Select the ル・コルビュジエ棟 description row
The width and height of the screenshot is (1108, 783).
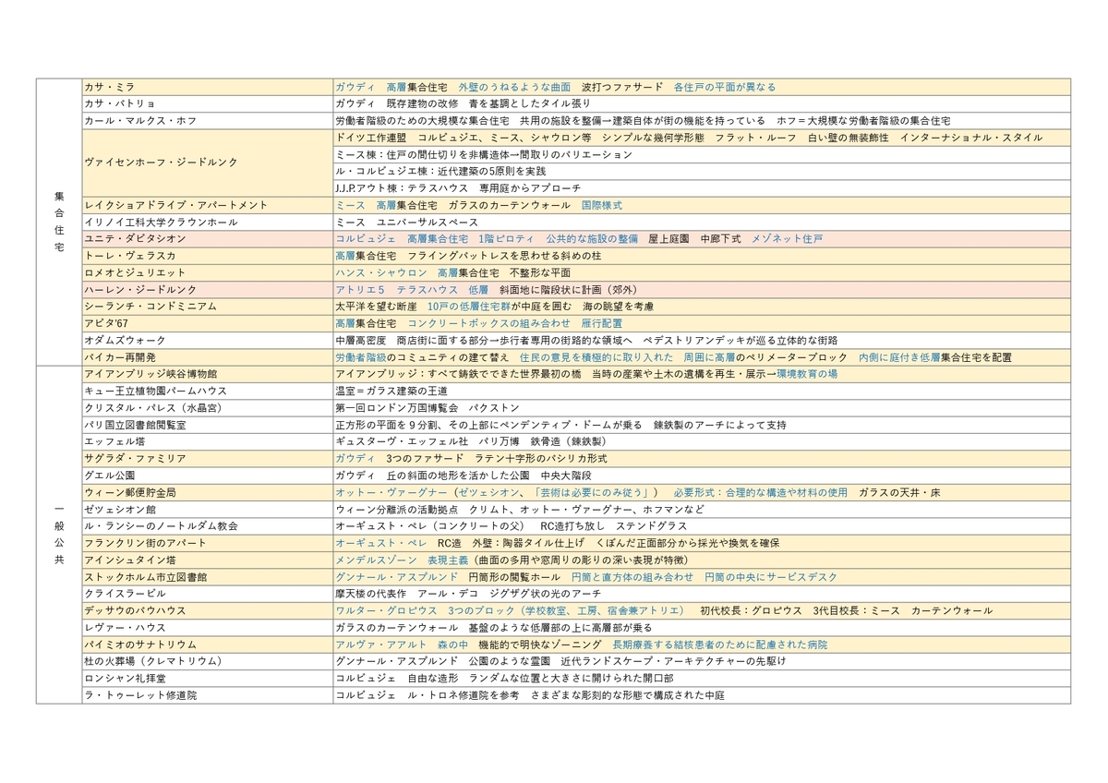click(x=702, y=171)
